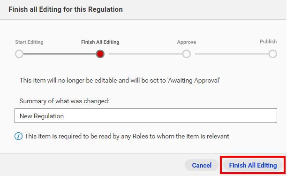Viewport: 287px width, 176px height.
Task: Click the 'This item will no longer be editable' notice
Action: (120, 80)
